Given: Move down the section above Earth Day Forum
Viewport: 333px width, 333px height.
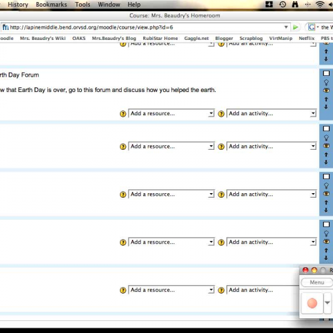Looking at the screenshot, I should coord(326,59).
